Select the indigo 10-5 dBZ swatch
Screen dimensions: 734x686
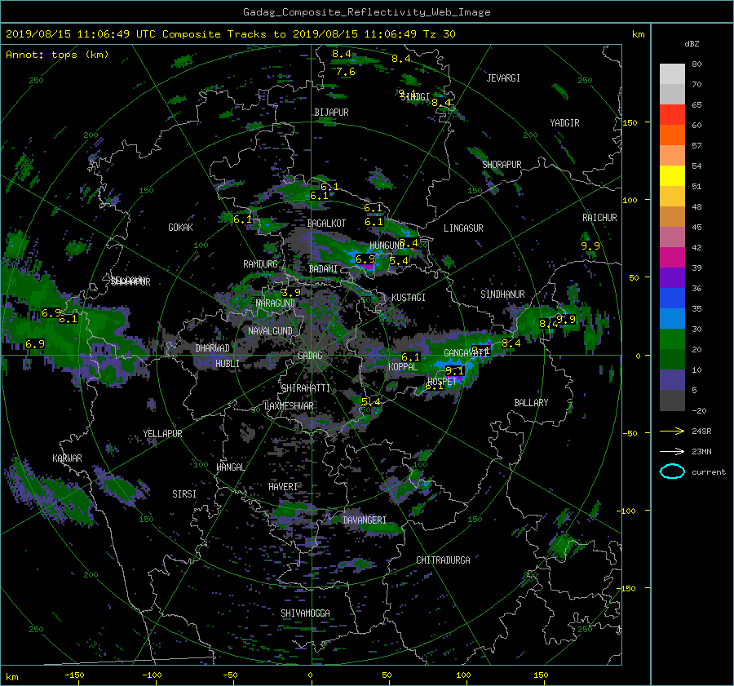click(x=672, y=380)
